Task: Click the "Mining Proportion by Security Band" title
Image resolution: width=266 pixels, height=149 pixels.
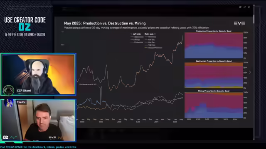Action: (214, 91)
